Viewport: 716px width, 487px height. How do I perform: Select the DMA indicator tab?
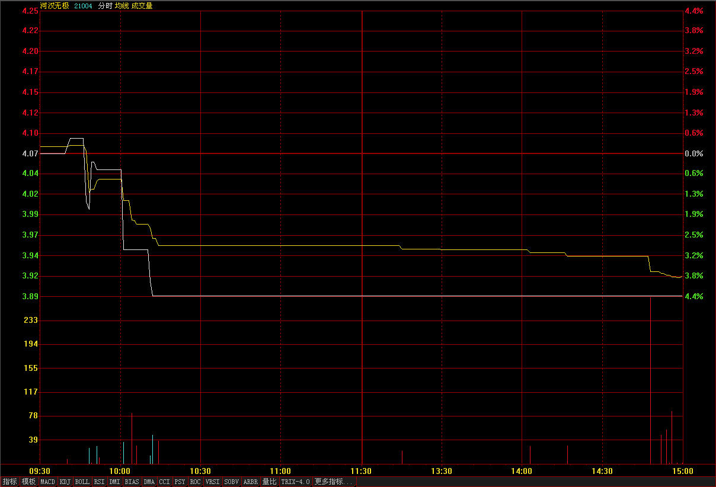pyautogui.click(x=149, y=482)
